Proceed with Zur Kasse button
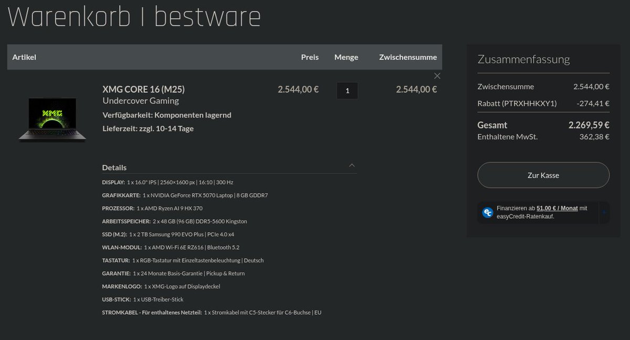The width and height of the screenshot is (630, 340). coord(543,175)
